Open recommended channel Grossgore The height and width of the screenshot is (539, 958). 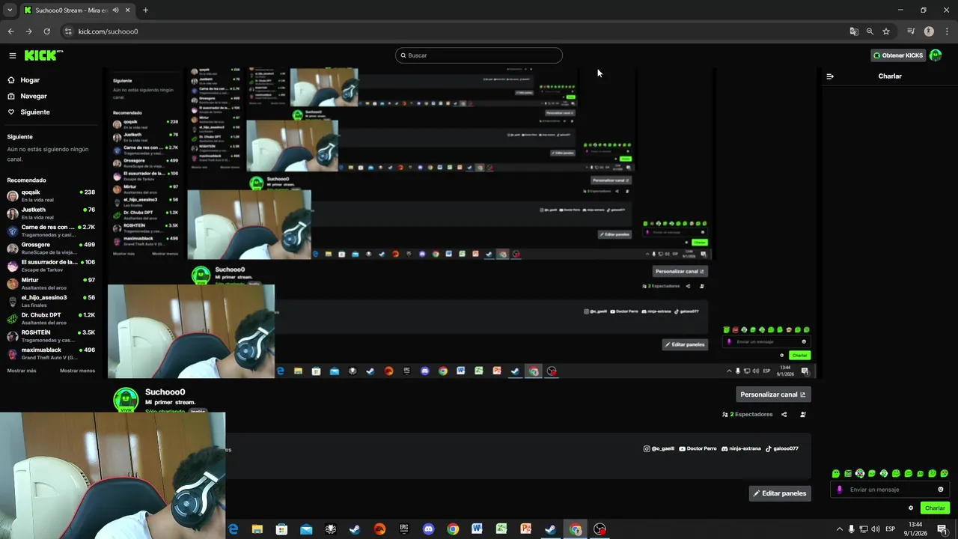pyautogui.click(x=51, y=249)
